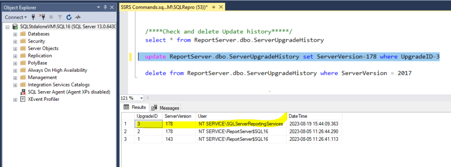Click the SQL16 server database icon
The image size is (451, 167).
point(15,27)
